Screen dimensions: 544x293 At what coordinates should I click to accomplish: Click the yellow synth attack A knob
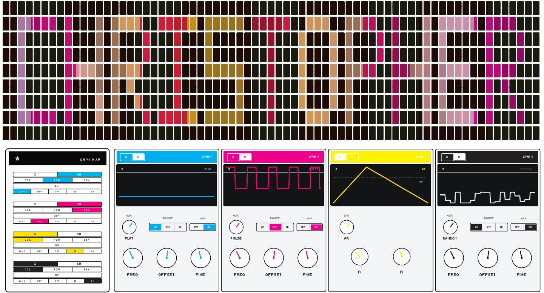359,256
